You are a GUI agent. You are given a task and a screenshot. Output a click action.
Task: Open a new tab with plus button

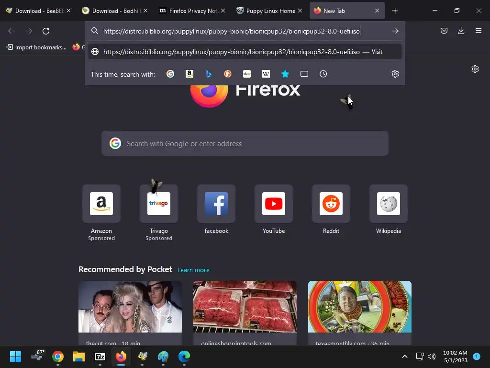pos(395,11)
